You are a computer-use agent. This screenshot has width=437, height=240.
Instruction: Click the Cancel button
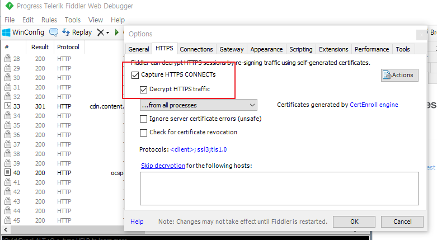coord(402,222)
